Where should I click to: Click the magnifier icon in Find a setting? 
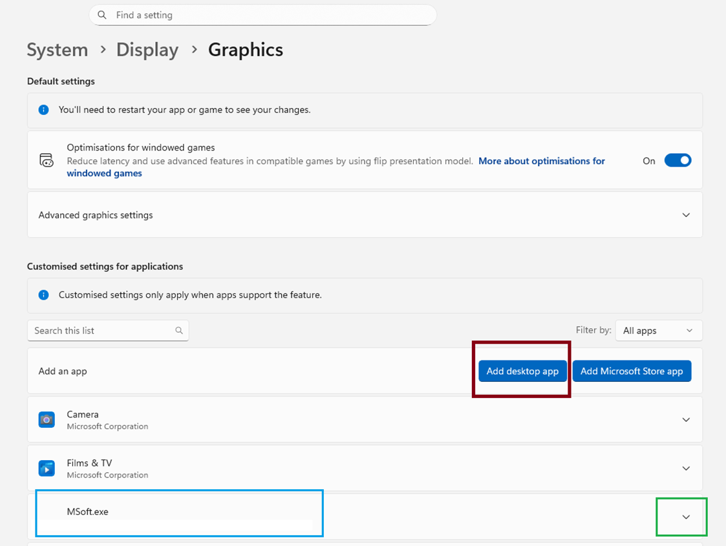pos(102,15)
